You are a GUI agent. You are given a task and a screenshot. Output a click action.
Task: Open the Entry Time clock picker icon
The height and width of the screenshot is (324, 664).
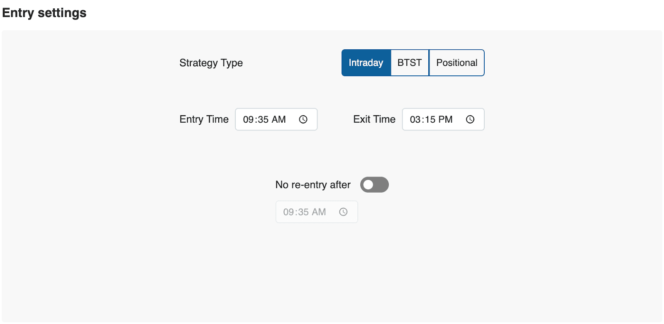click(303, 119)
